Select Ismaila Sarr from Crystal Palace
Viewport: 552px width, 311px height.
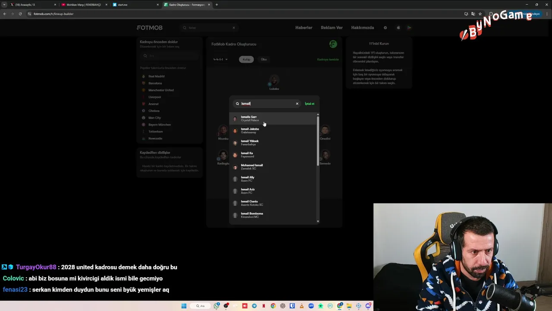point(273,118)
